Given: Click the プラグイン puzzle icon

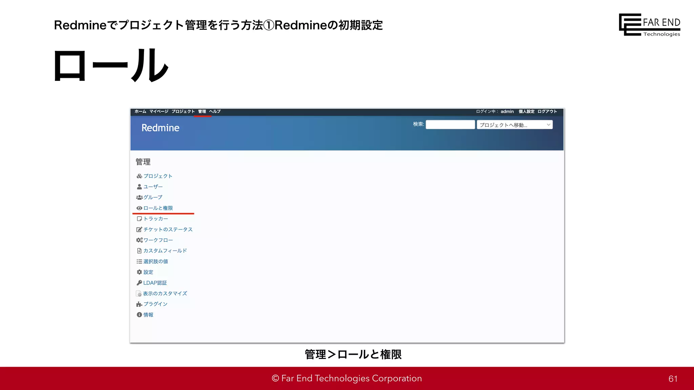Looking at the screenshot, I should point(139,304).
